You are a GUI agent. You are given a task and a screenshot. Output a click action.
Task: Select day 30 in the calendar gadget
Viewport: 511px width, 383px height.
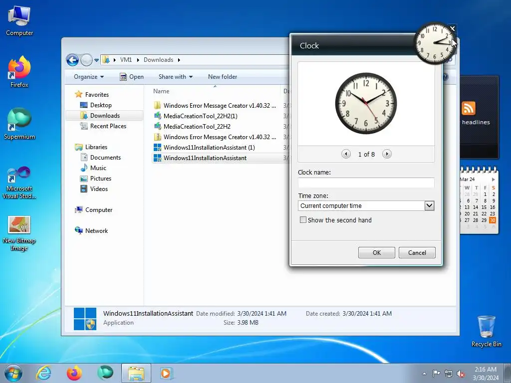click(492, 220)
